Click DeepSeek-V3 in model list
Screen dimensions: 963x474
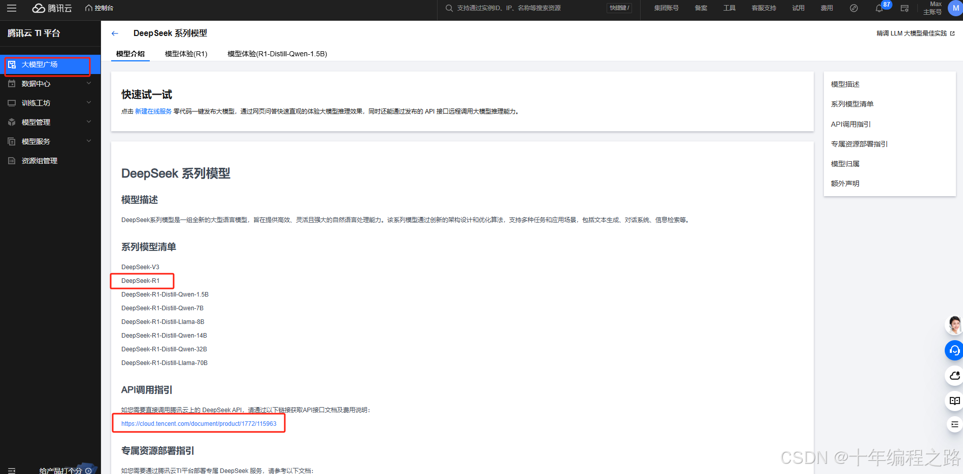140,267
